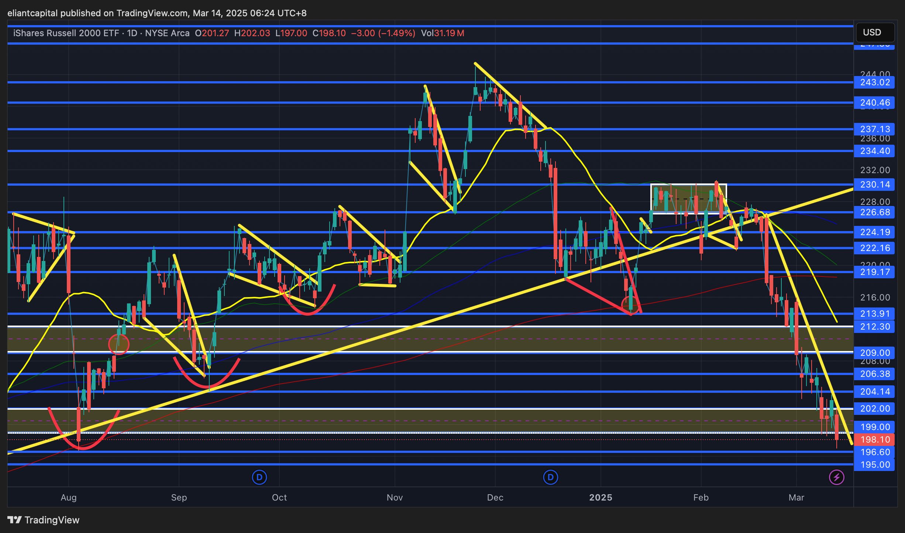Click the Mar label on time axis
Viewport: 905px width, 533px height.
pos(796,498)
